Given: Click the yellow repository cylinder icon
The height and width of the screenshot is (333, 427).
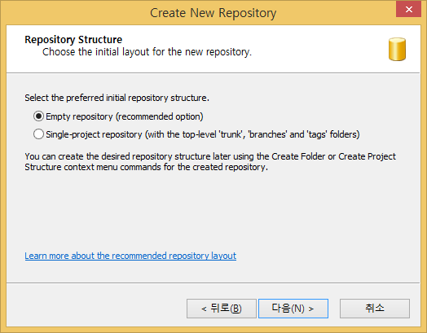Looking at the screenshot, I should [x=397, y=49].
